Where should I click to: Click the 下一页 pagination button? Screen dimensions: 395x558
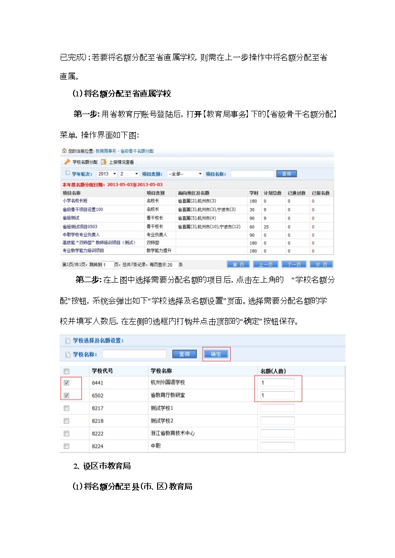(x=293, y=264)
